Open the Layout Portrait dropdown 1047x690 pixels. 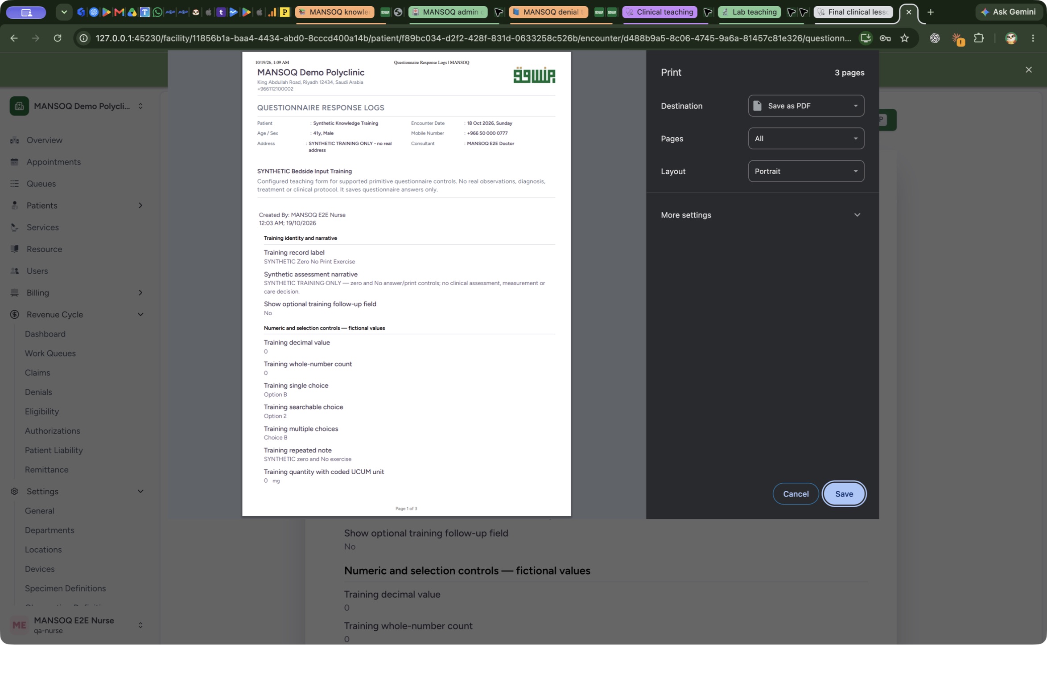click(806, 171)
